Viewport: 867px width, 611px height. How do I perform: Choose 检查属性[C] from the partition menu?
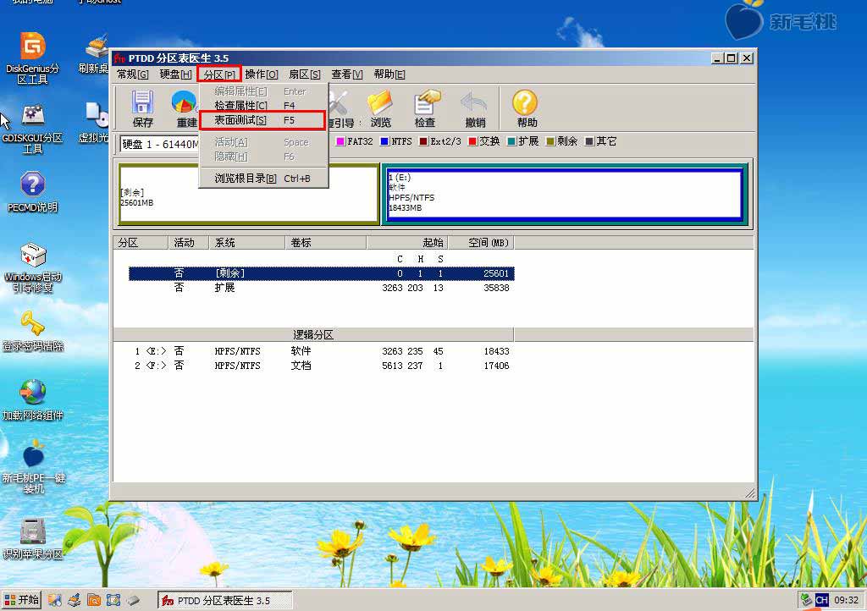coord(263,106)
